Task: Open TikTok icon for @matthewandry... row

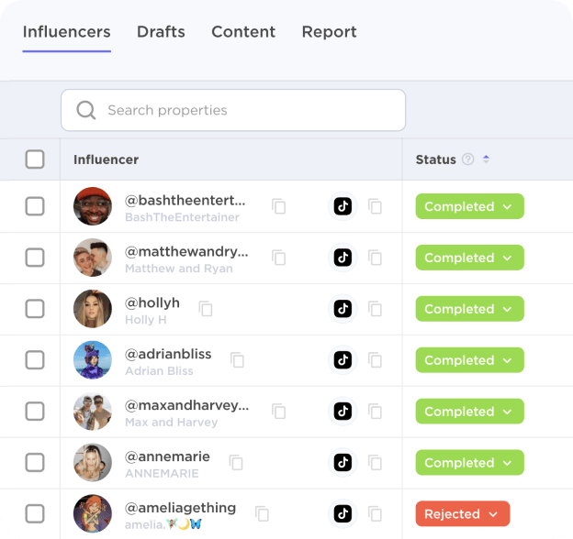Action: point(343,258)
